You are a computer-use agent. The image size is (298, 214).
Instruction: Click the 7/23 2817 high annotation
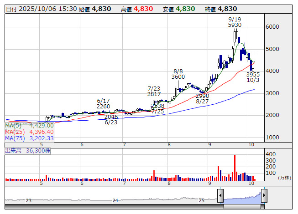(154, 91)
